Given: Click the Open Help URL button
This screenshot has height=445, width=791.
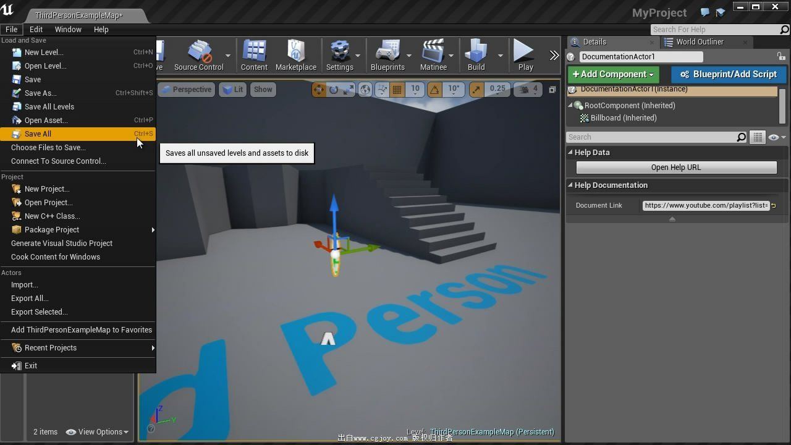Looking at the screenshot, I should pos(676,167).
